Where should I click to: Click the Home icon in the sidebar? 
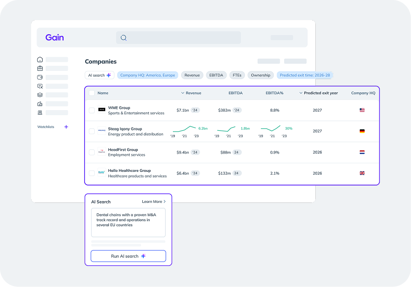(x=40, y=59)
